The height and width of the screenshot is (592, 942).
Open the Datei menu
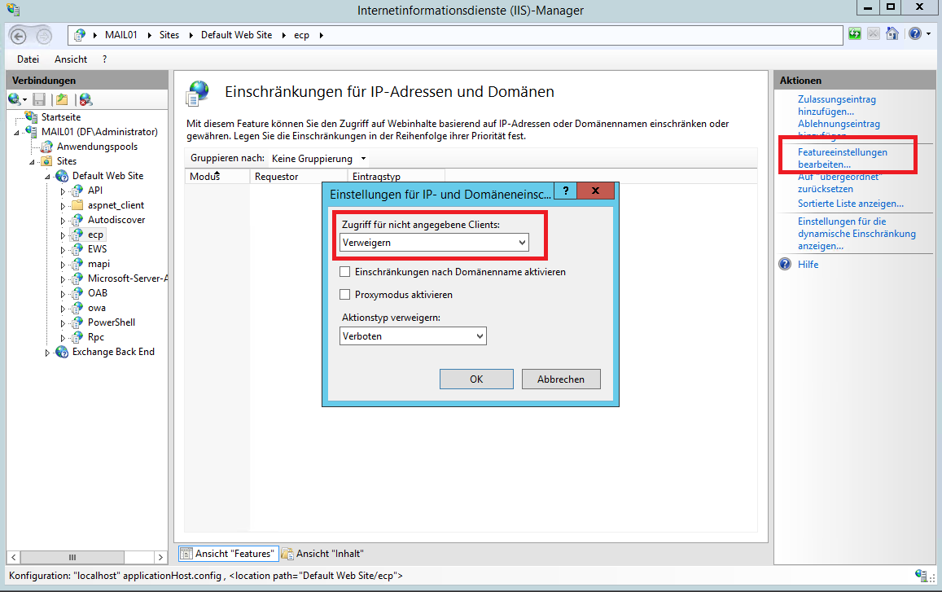click(x=28, y=59)
